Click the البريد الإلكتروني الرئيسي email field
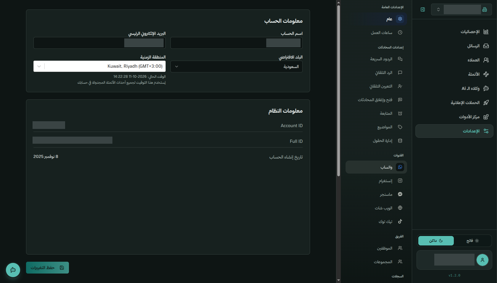The width and height of the screenshot is (497, 283). (99, 43)
